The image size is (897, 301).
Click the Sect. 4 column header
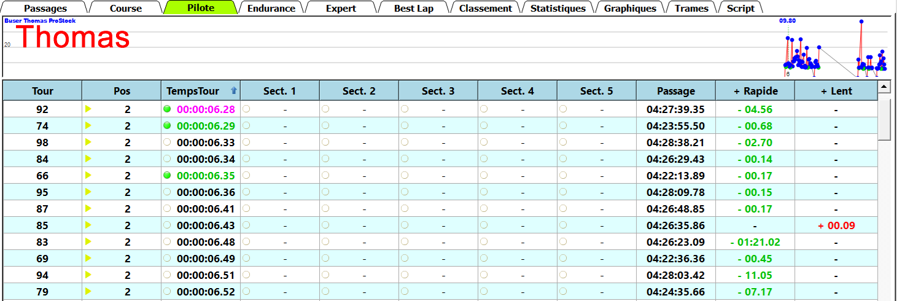518,91
